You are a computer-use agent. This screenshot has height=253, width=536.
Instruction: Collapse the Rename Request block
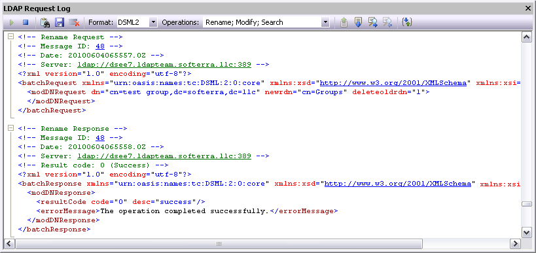(x=10, y=37)
